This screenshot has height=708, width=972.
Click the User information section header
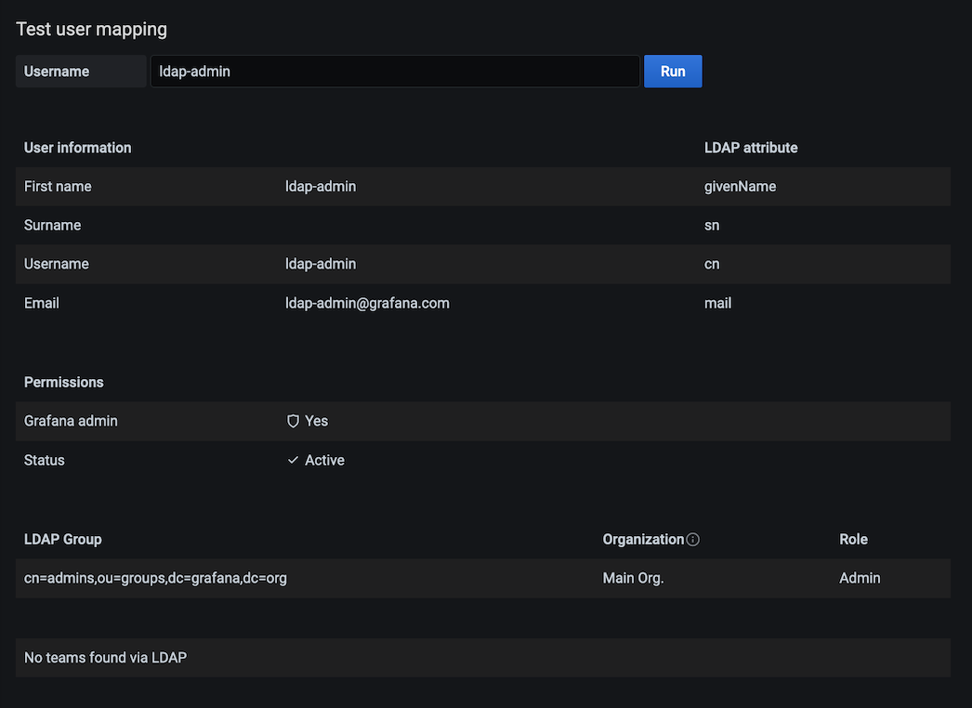coord(78,147)
